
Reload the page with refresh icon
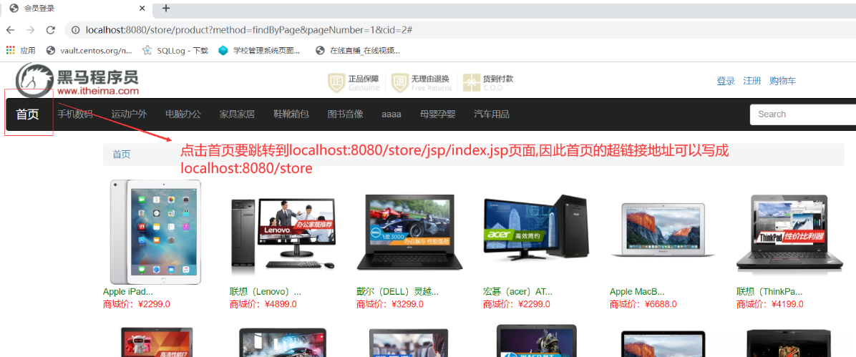click(x=51, y=30)
